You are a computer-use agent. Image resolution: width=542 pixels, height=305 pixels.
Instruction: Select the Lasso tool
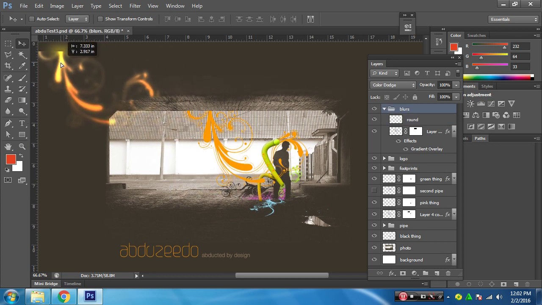coord(8,55)
